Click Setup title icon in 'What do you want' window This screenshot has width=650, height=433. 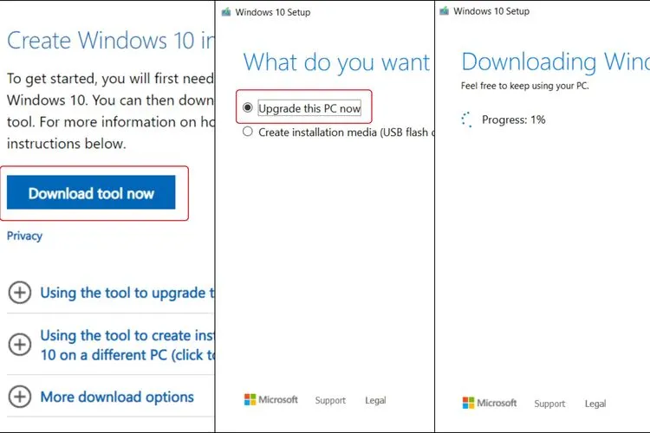click(x=226, y=12)
